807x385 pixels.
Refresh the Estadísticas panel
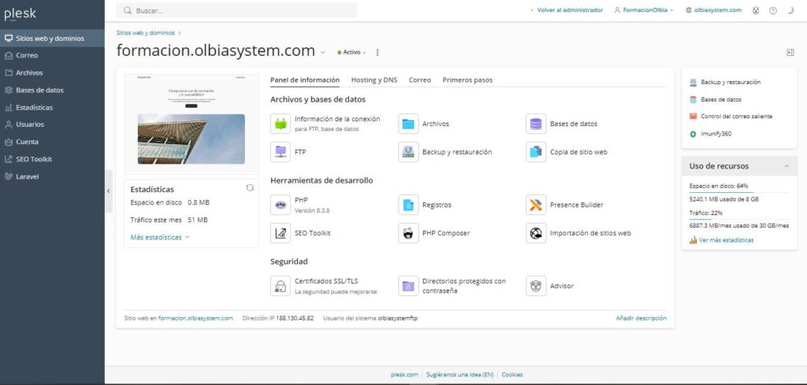[250, 188]
